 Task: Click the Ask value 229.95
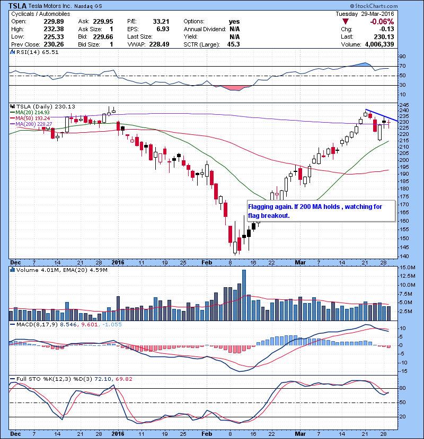(103, 22)
